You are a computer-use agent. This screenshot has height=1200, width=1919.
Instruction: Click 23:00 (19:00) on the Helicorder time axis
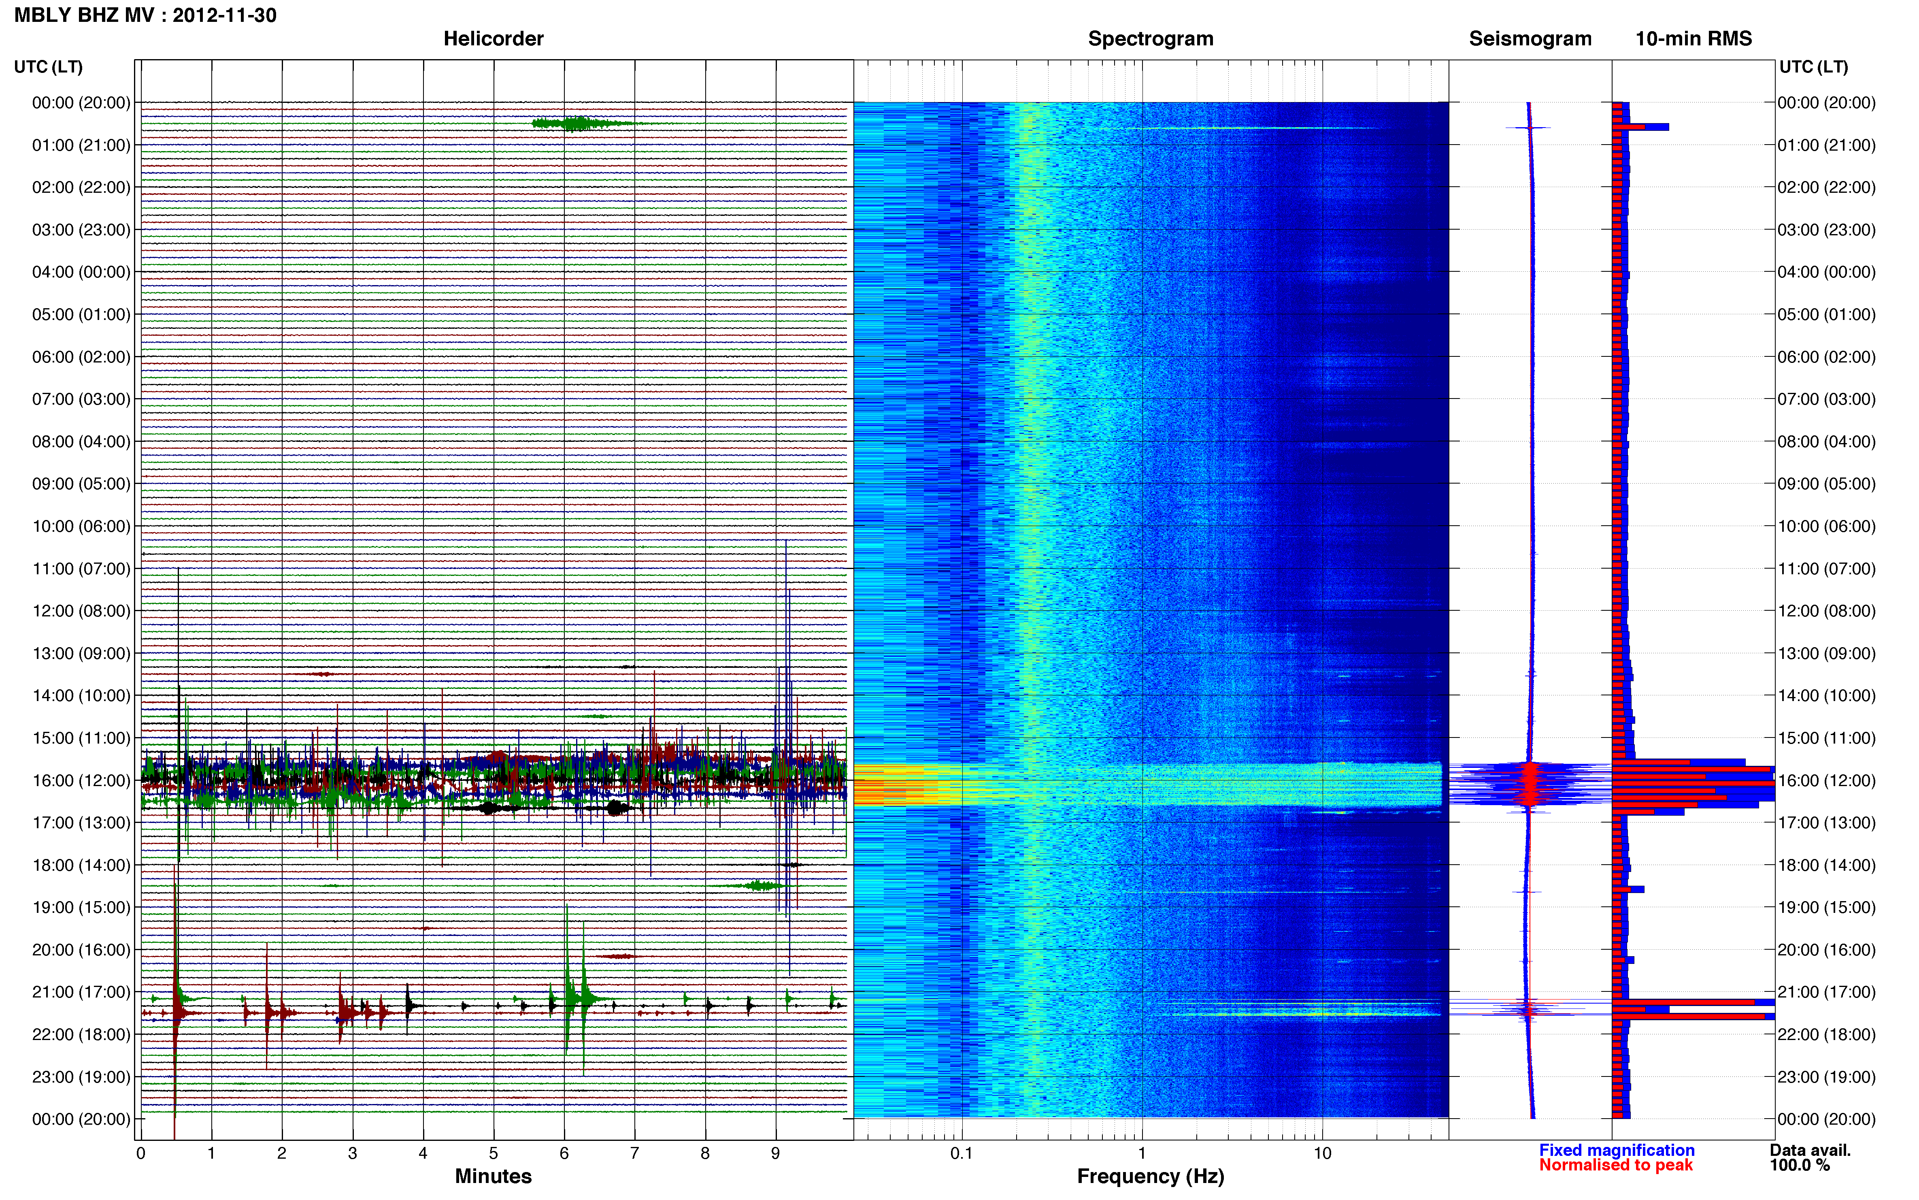[81, 1077]
